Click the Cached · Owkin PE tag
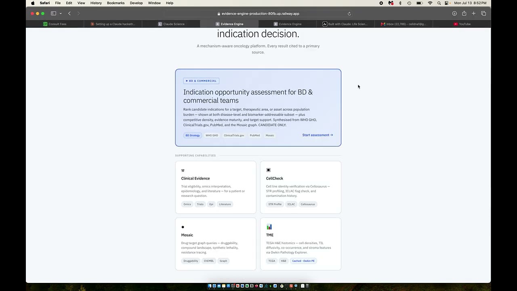517x291 pixels. point(303,261)
